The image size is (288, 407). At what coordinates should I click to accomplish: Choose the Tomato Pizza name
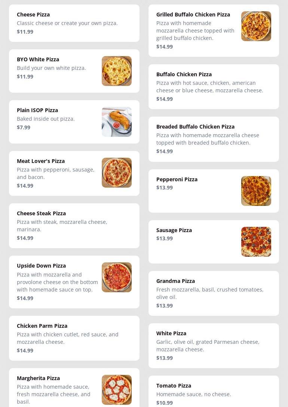coord(174,386)
